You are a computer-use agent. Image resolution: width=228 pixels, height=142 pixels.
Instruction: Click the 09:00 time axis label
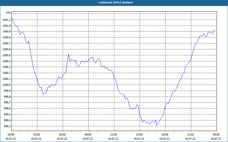click(88, 135)
